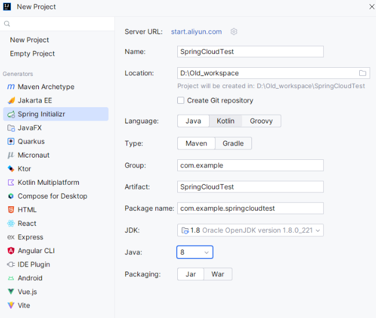
Task: Select Vue.js generator from list
Action: [27, 292]
